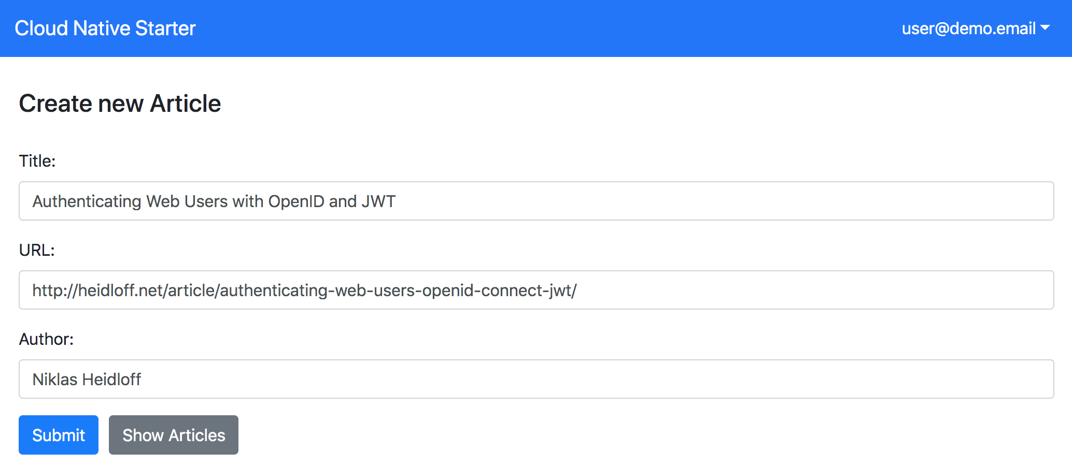Click the word "JWT" in the Title field

[x=378, y=201]
